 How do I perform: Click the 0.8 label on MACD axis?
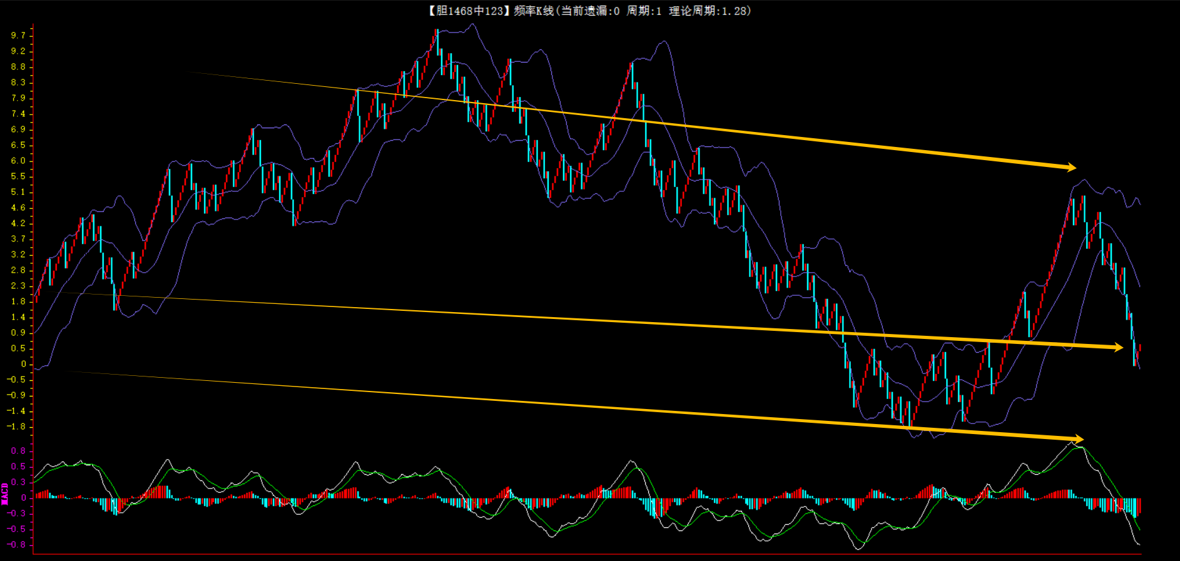(x=18, y=451)
